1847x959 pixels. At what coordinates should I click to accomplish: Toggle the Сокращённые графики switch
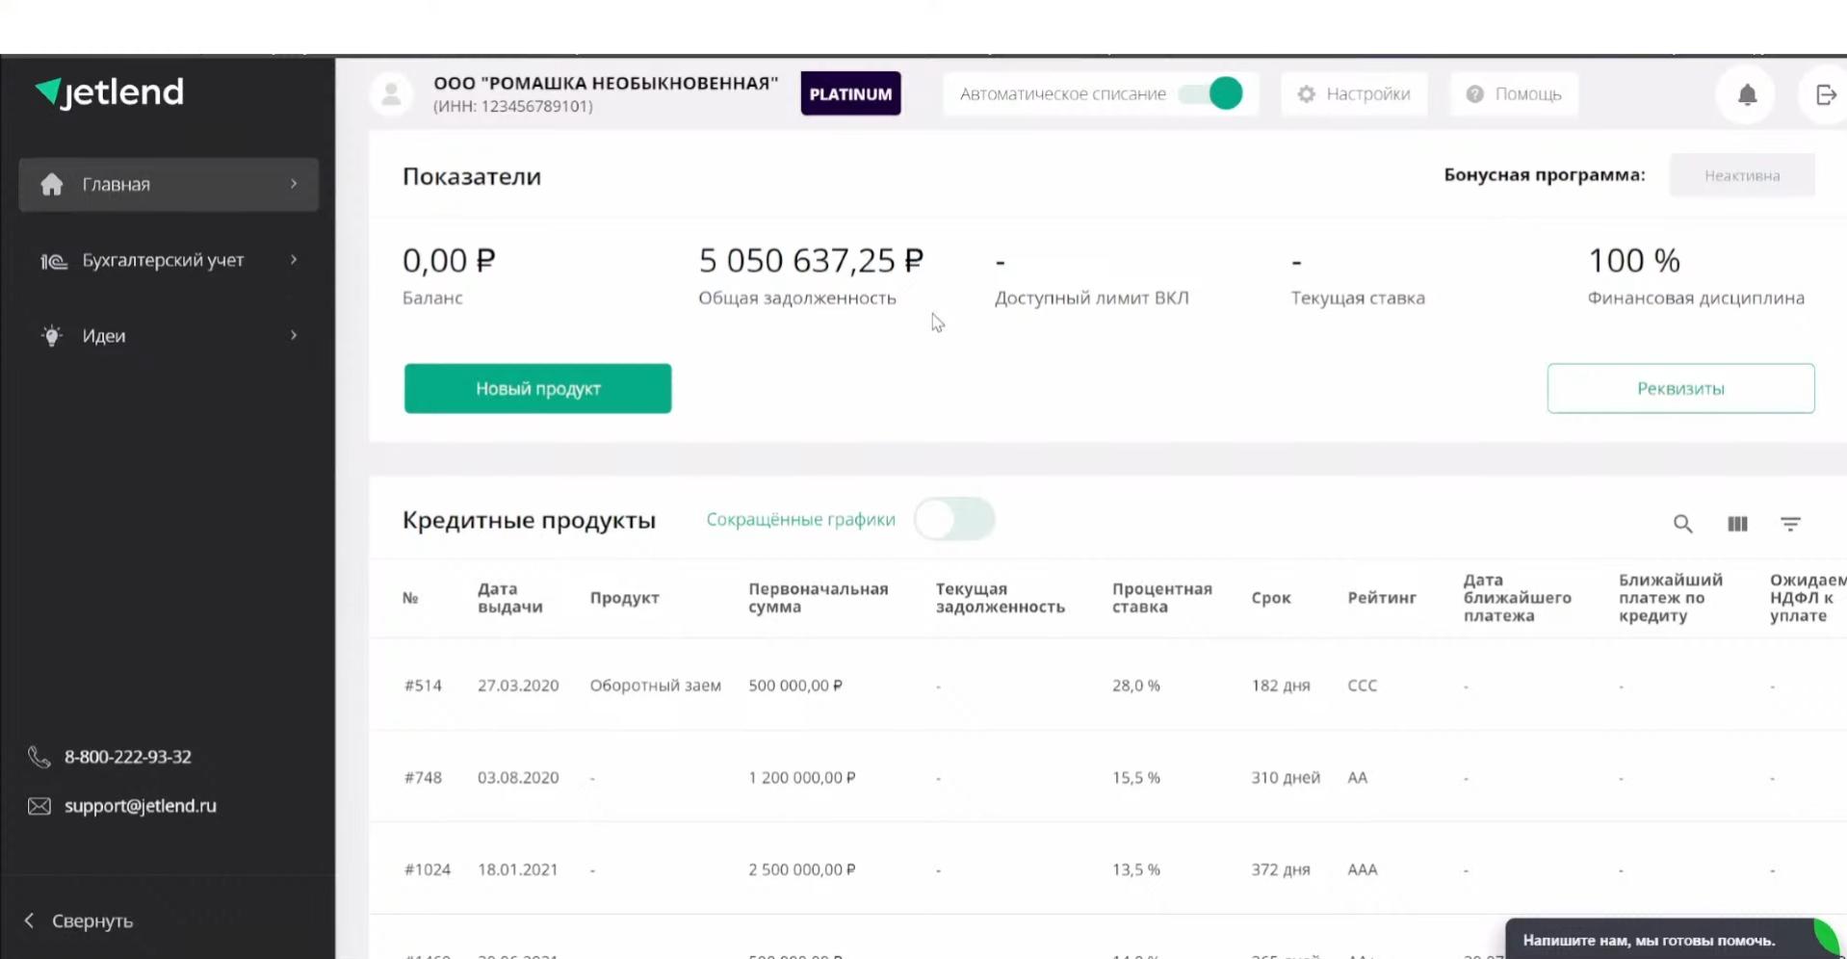(954, 519)
